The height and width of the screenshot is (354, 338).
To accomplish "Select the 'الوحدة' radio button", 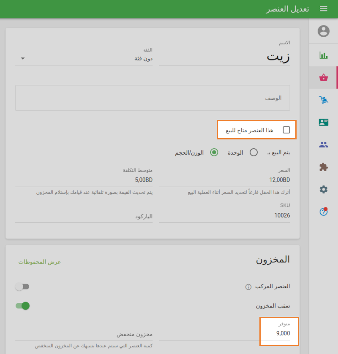I will [254, 152].
